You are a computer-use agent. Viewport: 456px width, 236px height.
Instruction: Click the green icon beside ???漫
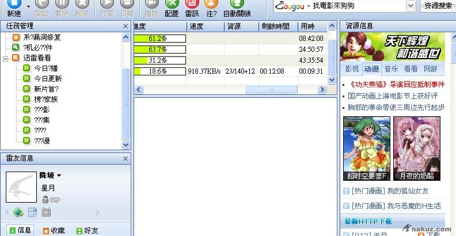26,140
